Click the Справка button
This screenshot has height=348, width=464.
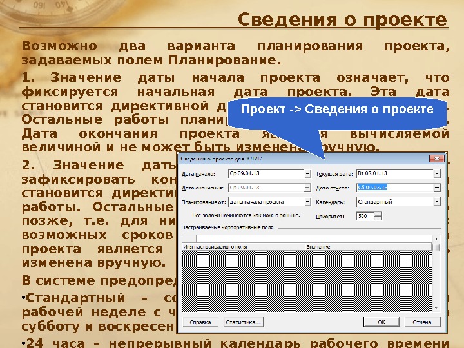coord(200,322)
